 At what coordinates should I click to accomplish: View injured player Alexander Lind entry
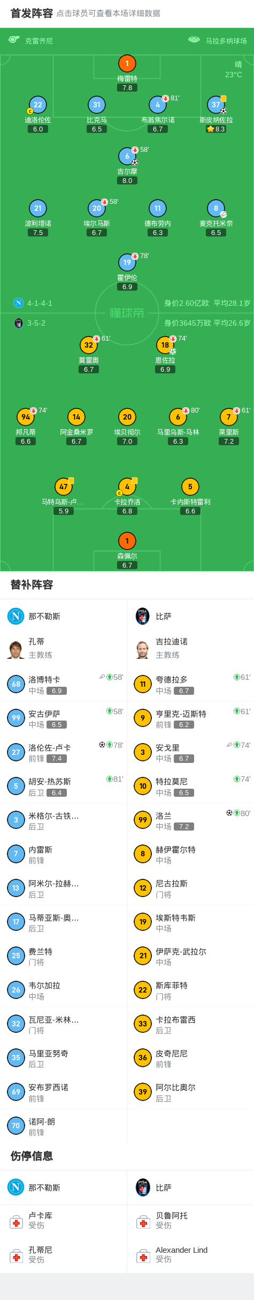pyautogui.click(x=190, y=1254)
